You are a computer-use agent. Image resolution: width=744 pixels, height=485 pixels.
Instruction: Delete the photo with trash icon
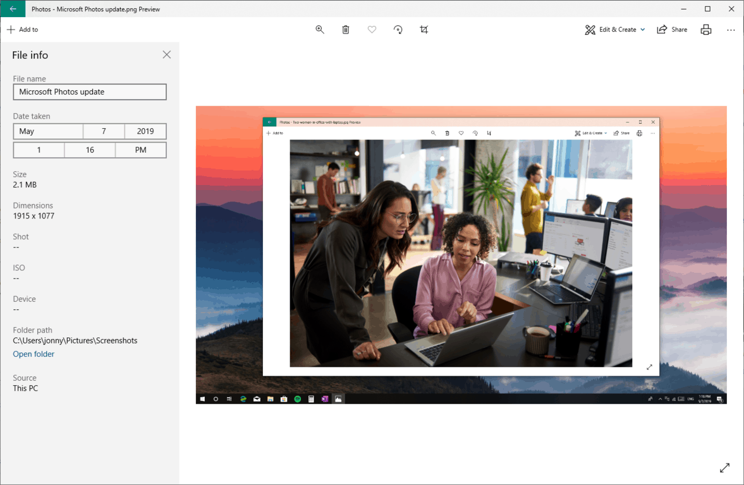(x=346, y=30)
